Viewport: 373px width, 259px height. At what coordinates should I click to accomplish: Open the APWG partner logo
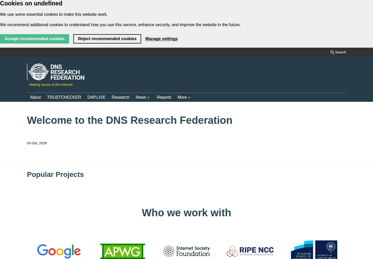click(x=123, y=251)
